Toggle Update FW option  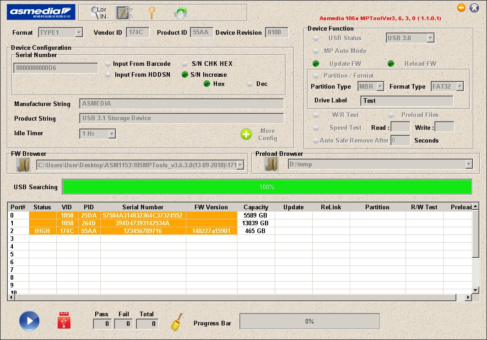pyautogui.click(x=315, y=64)
